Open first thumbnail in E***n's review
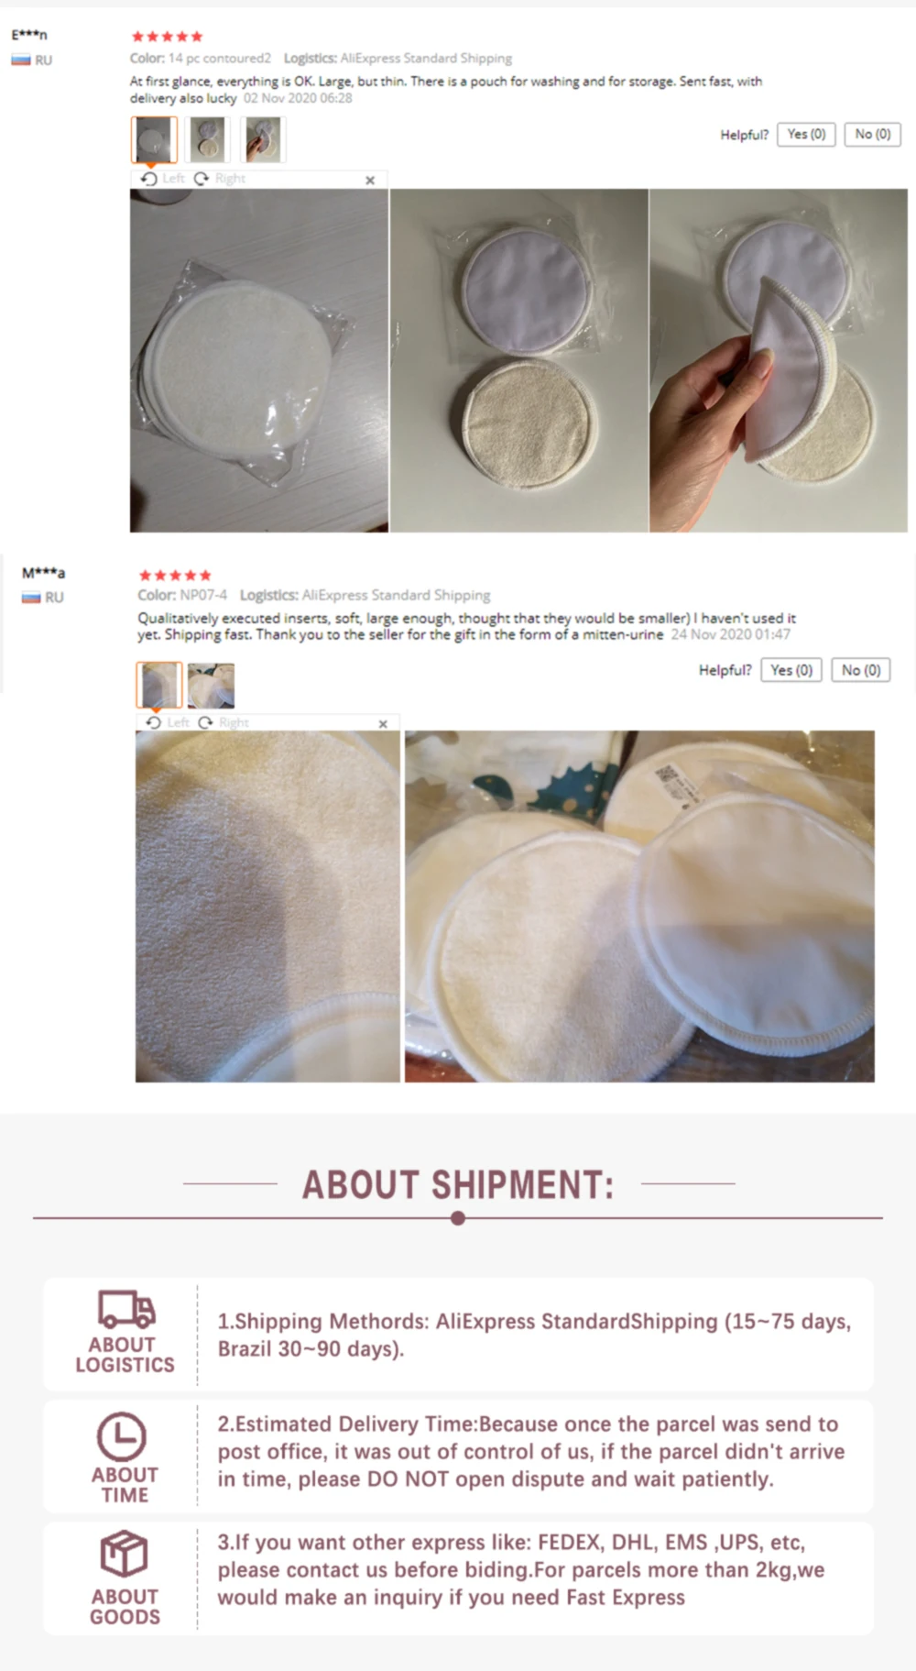Viewport: 916px width, 1671px height. tap(154, 139)
